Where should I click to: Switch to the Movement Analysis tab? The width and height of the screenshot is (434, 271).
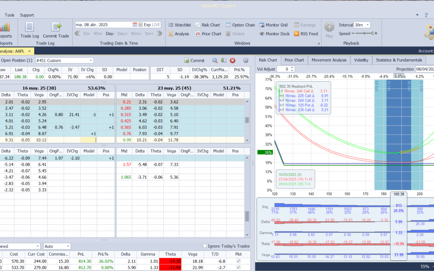click(x=329, y=60)
